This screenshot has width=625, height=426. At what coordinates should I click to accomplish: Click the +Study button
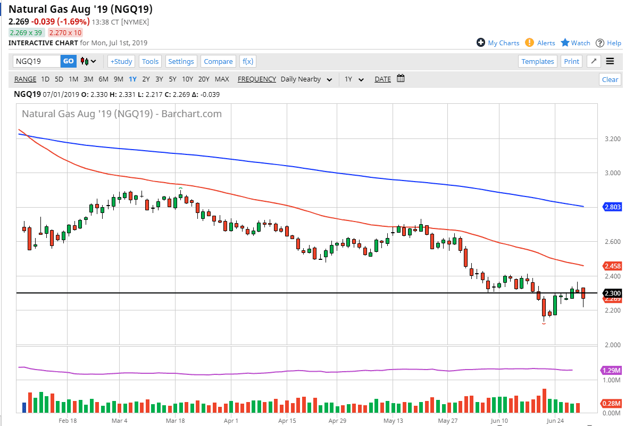point(121,61)
